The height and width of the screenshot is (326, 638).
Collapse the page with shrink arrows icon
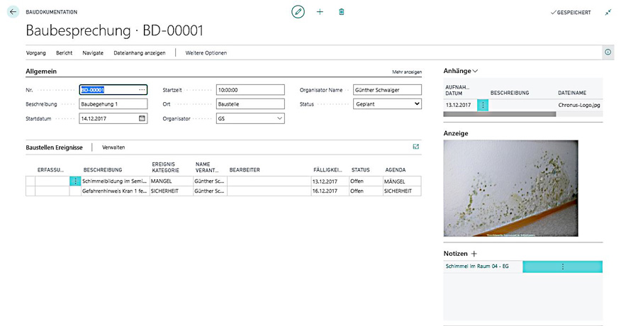608,12
